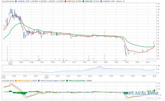Click the low value L: 89.9970
The image size is (165, 101).
pos(51,1)
